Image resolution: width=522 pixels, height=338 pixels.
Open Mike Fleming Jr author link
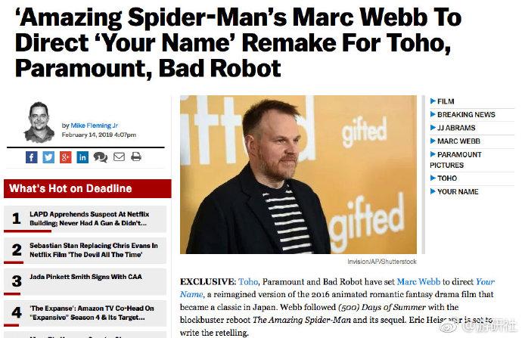95,126
